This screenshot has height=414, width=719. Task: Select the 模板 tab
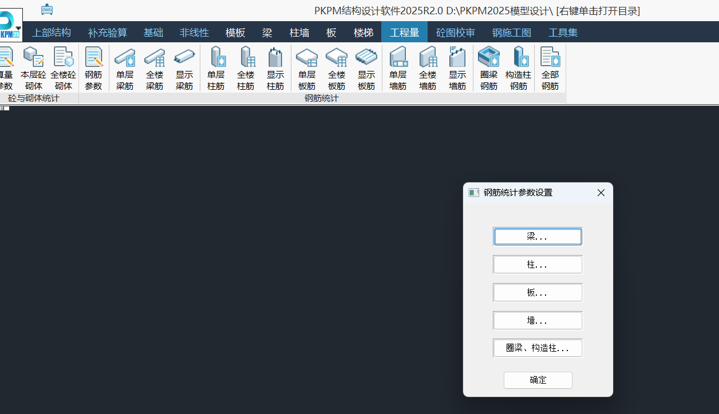(235, 33)
